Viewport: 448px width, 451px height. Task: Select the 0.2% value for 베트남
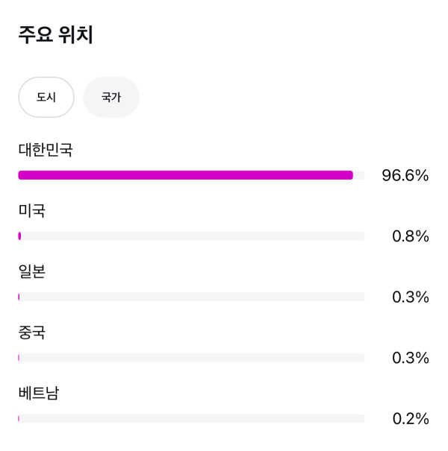pos(411,419)
